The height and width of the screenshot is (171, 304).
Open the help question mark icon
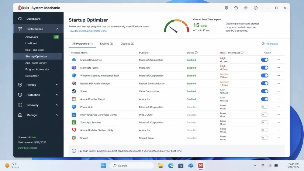tap(256, 8)
